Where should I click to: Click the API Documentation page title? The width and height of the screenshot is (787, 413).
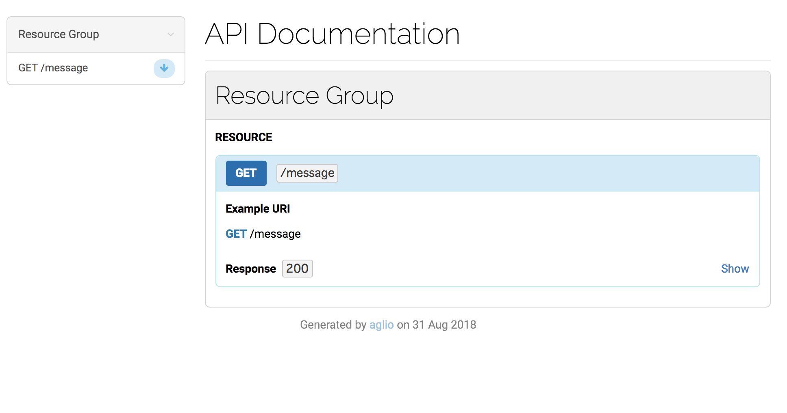[333, 34]
